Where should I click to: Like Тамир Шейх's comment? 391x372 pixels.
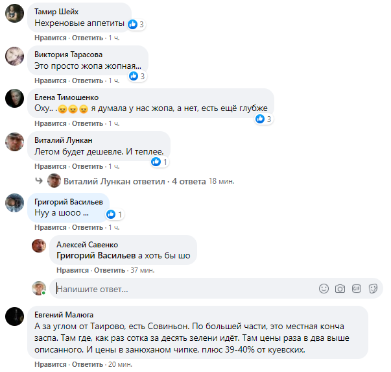point(51,38)
